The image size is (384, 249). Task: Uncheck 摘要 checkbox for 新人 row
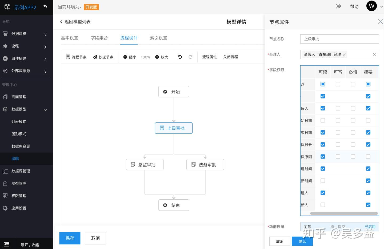368,205
